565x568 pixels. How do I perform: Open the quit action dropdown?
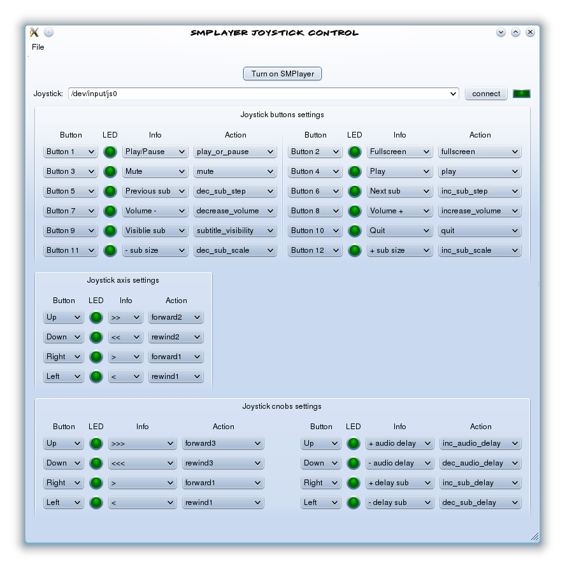480,231
